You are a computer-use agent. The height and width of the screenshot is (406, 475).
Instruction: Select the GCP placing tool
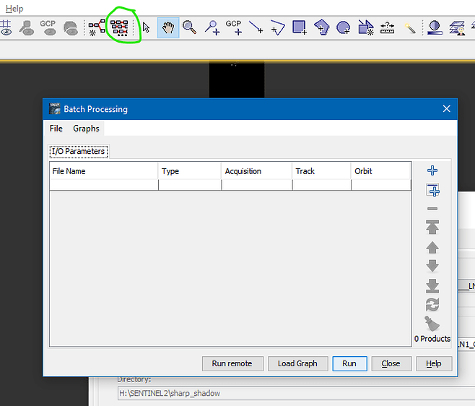(234, 27)
